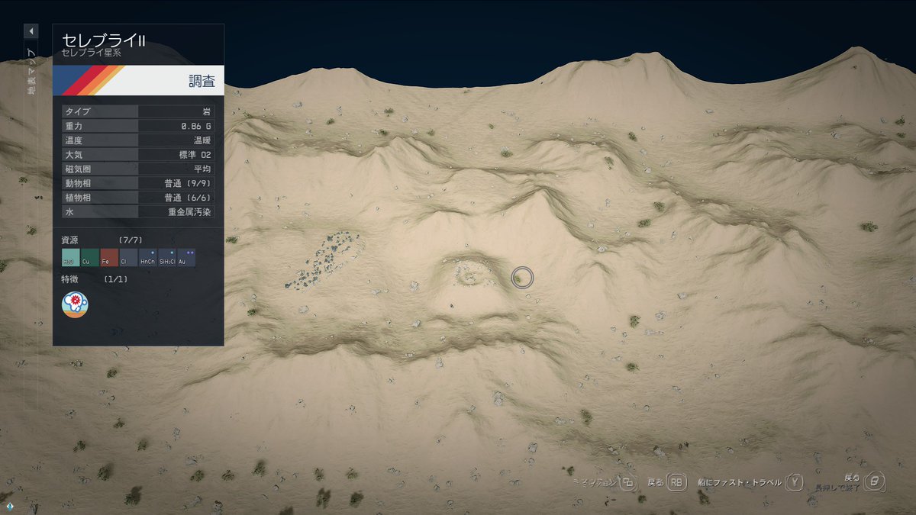Click the 水 重金属汚染 row
This screenshot has width=916, height=515.
pyautogui.click(x=138, y=211)
